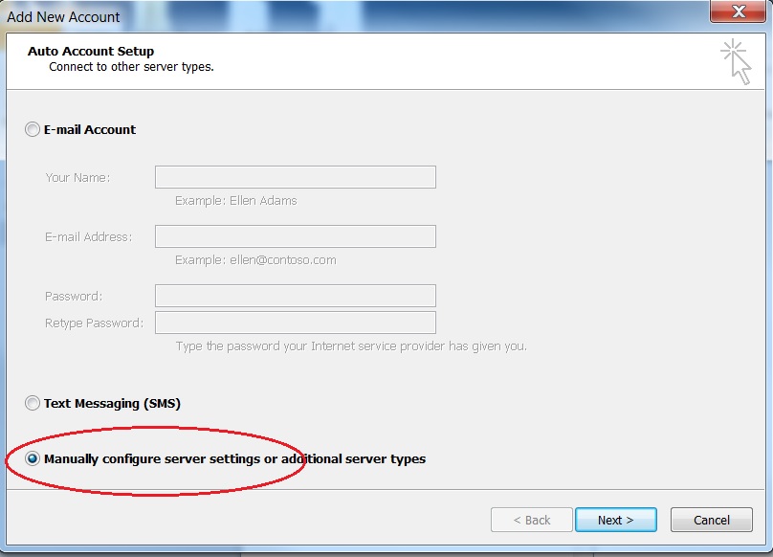
Task: Click the 'Password:' label
Action: coord(74,296)
